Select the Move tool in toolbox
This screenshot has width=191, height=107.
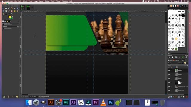[x=3, y=8]
